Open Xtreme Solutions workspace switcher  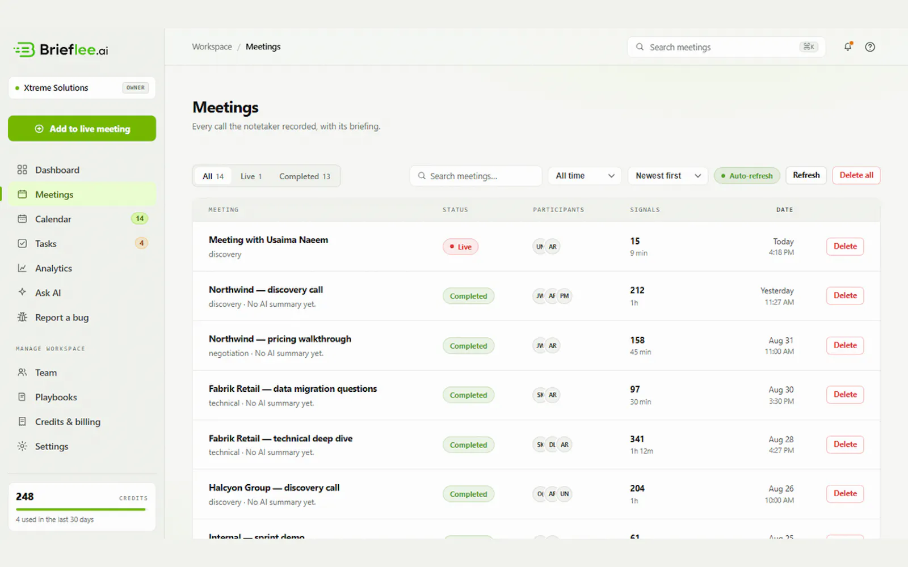pos(82,88)
